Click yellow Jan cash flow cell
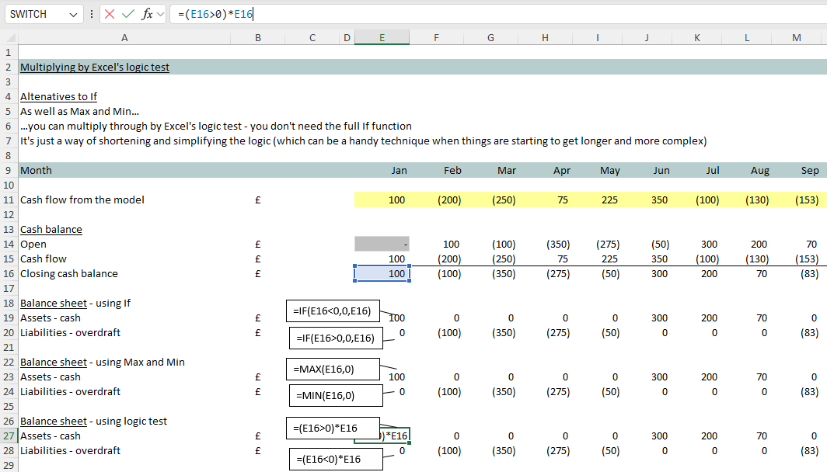This screenshot has height=472, width=827. (x=382, y=200)
